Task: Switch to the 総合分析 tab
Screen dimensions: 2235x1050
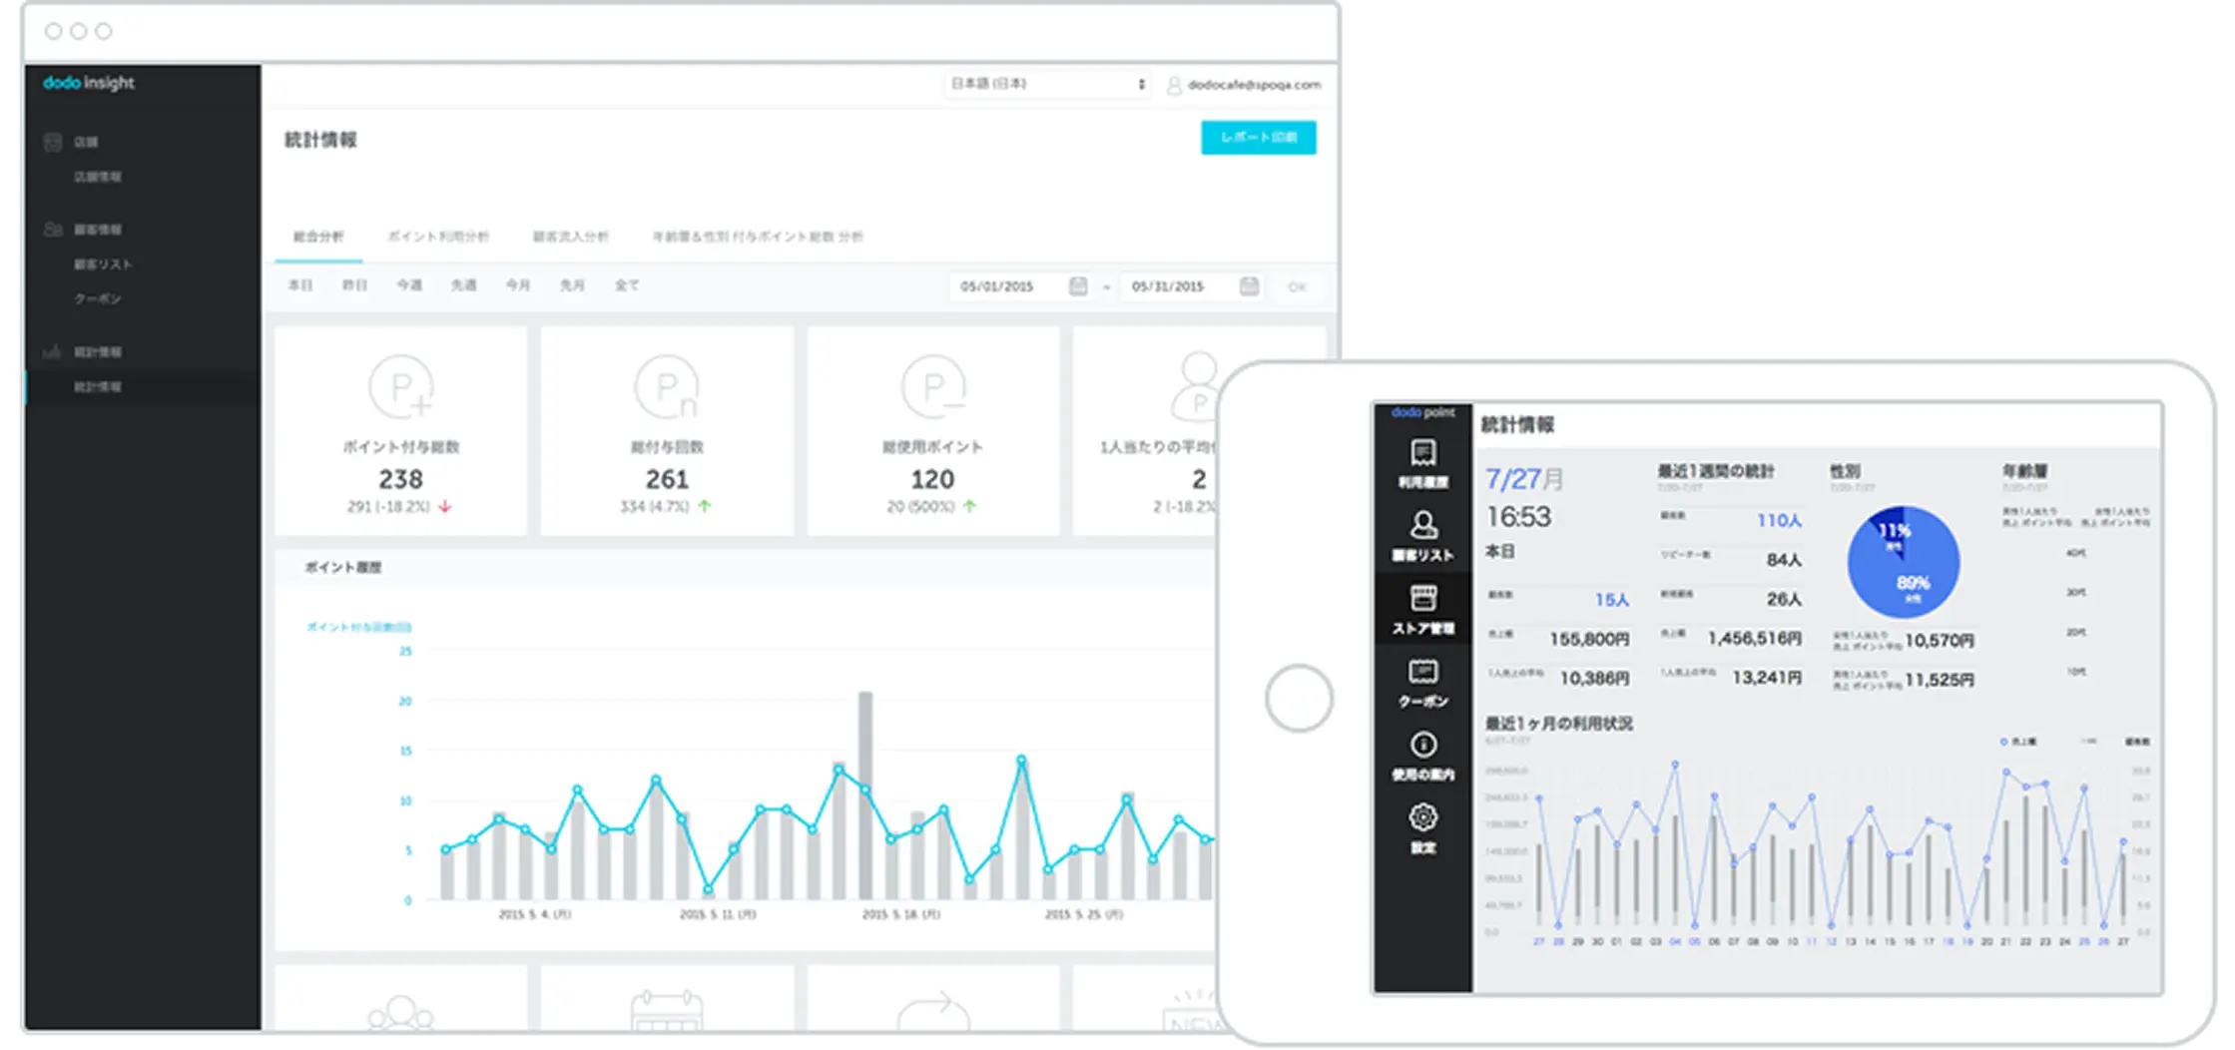Action: point(318,237)
